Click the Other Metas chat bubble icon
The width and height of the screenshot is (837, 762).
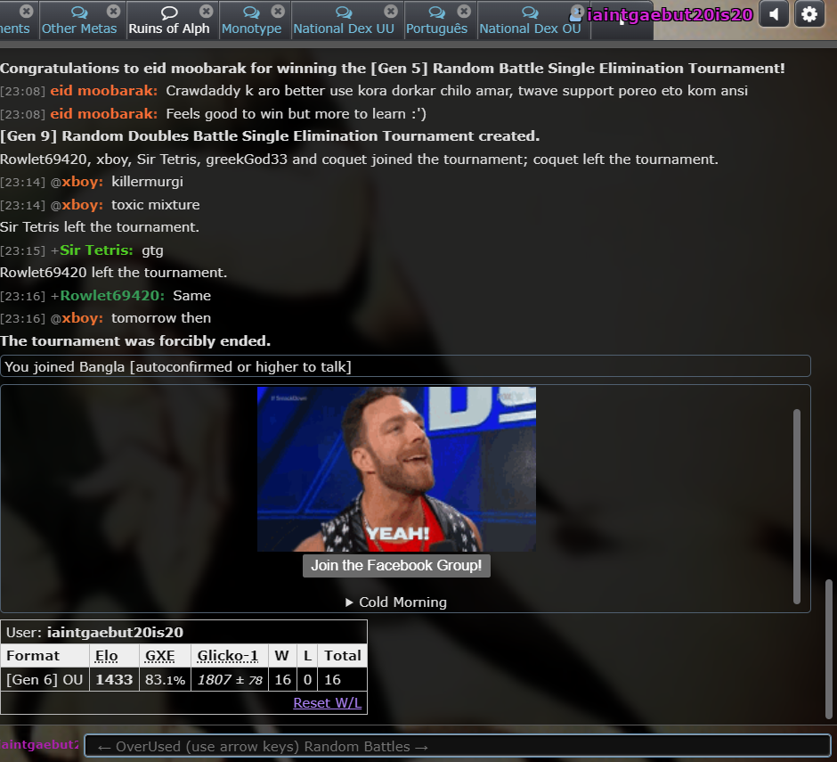click(x=79, y=12)
